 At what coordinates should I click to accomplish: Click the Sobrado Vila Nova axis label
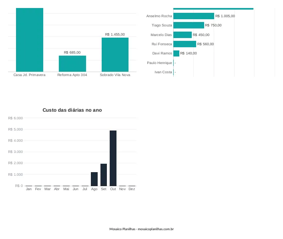click(115, 75)
